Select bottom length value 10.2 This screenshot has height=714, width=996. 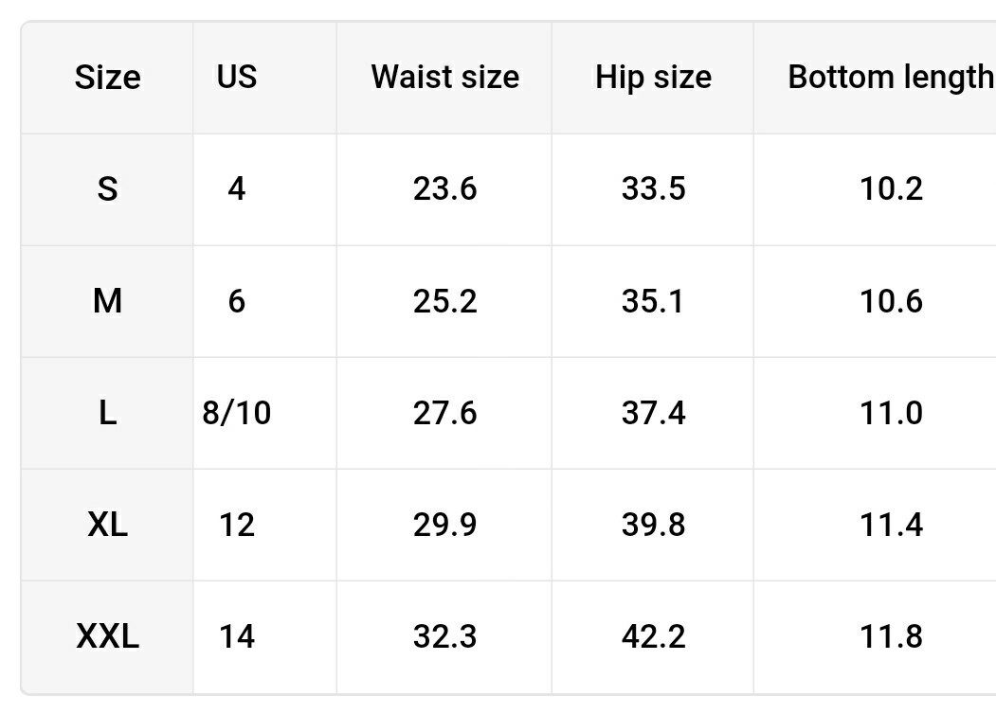[x=891, y=188]
